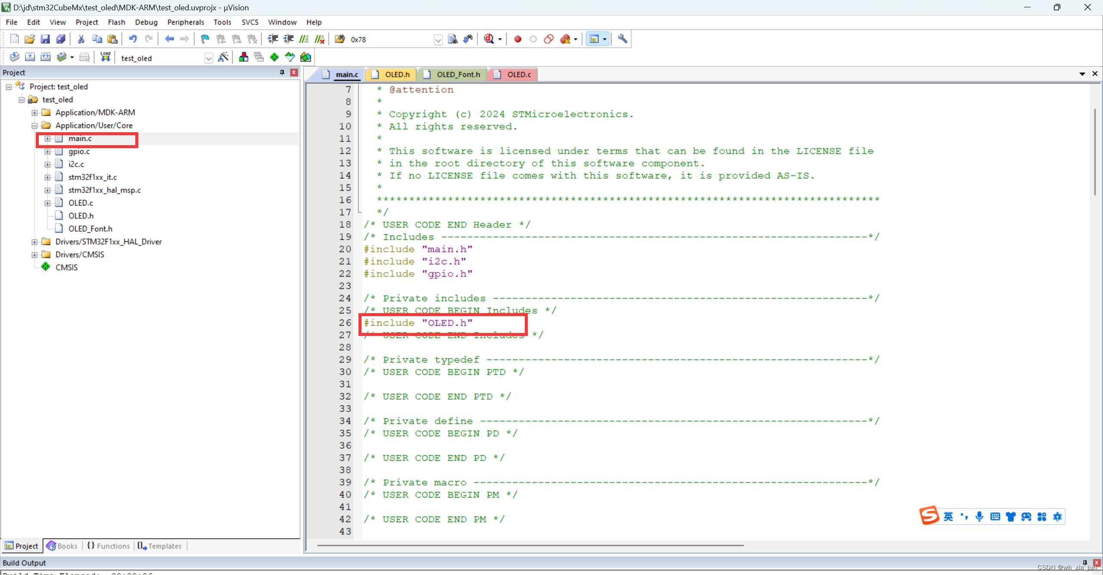Kill all breakpoints with the red X icon

tap(564, 39)
